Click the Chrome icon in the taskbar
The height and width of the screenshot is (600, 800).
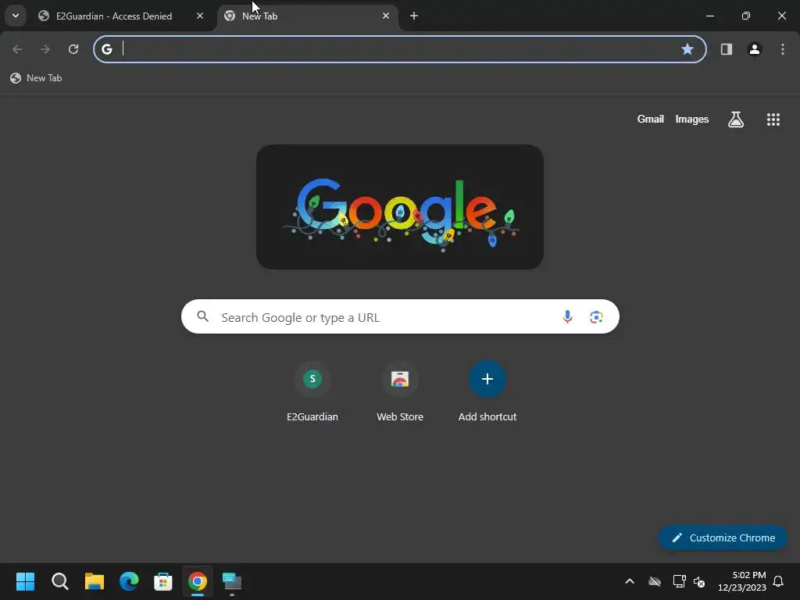(x=198, y=581)
